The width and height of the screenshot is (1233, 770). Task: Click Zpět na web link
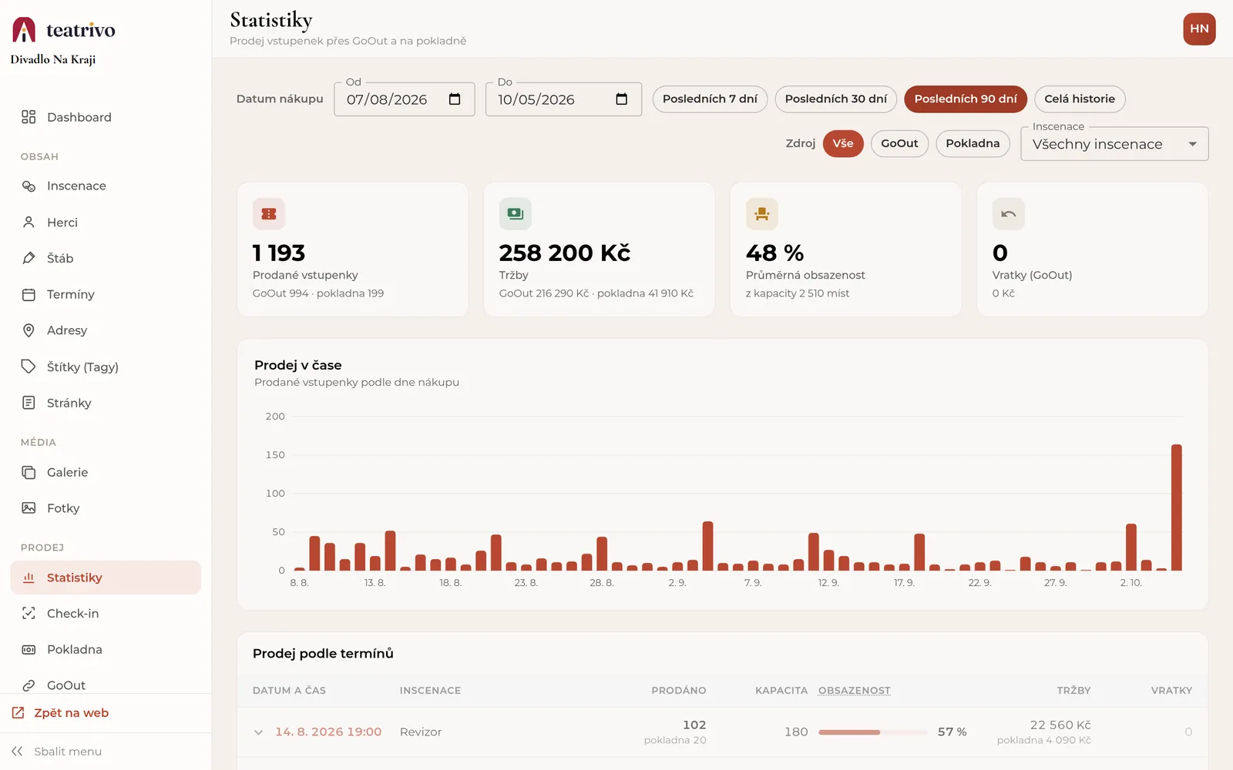coord(71,713)
